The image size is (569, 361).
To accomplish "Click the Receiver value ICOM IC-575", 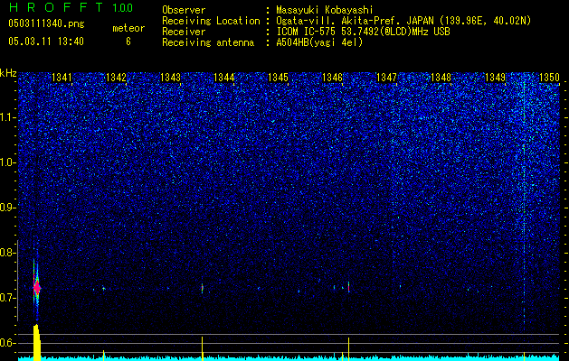I will pos(307,32).
